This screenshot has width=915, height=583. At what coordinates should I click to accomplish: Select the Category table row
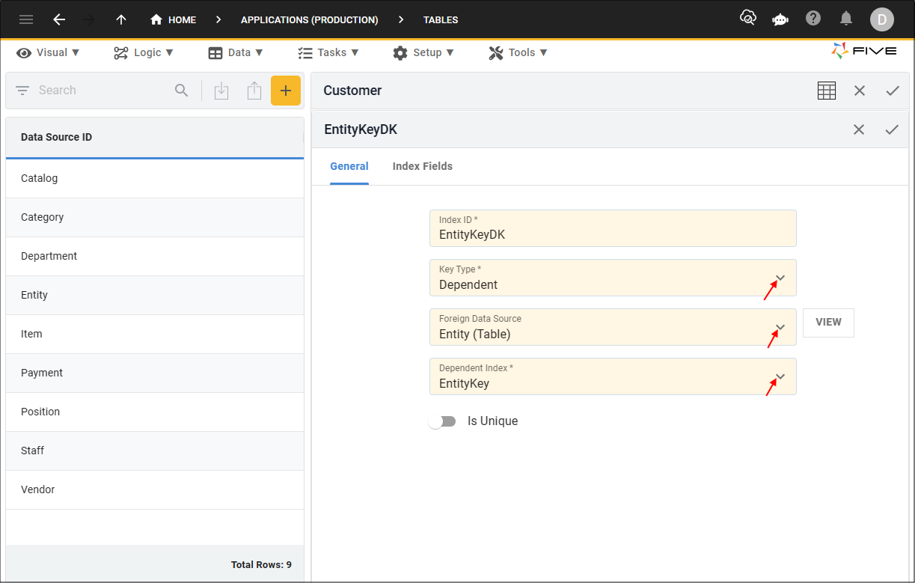155,217
